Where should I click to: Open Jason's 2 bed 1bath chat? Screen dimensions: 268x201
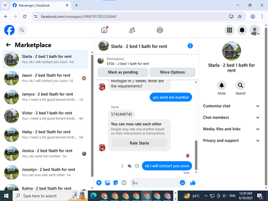coord(45,78)
